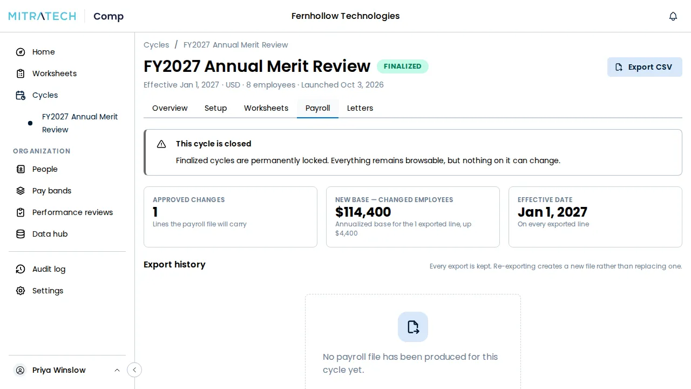Click the Performance reviews icon
Image resolution: width=691 pixels, height=389 pixels.
tap(21, 212)
